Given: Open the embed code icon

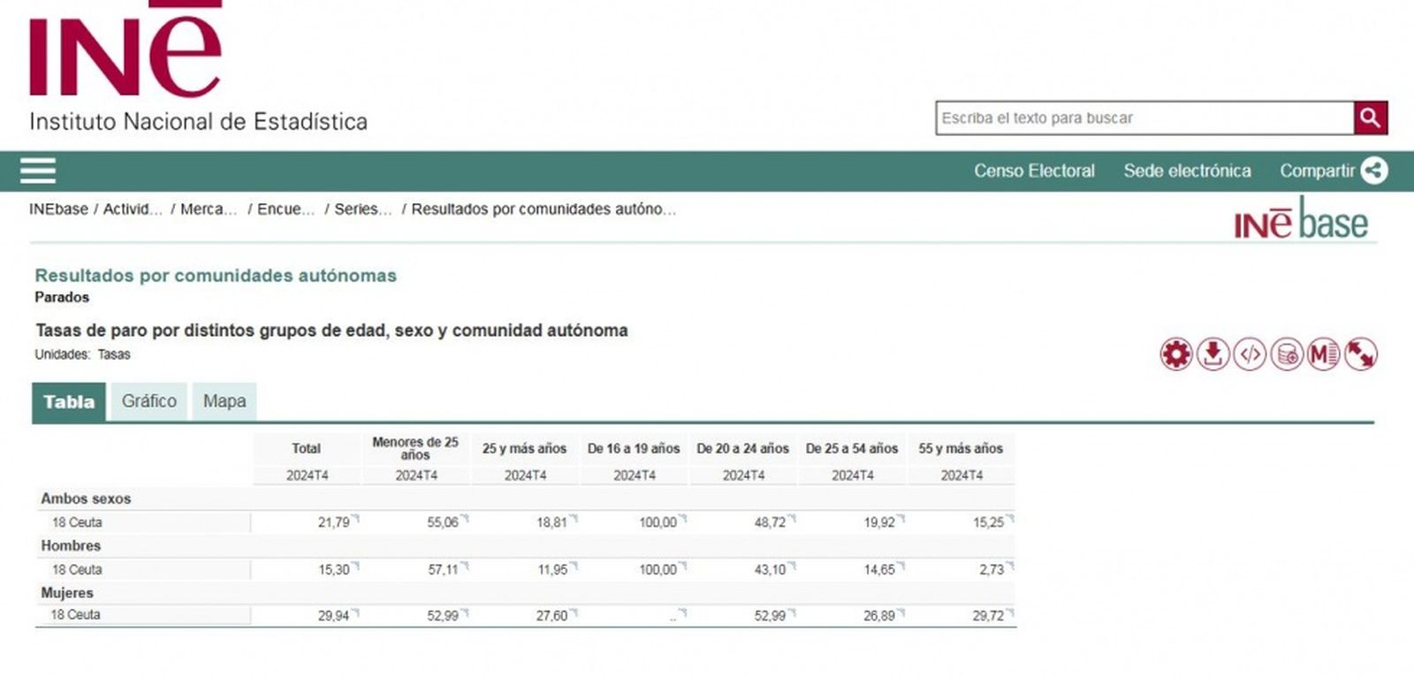Looking at the screenshot, I should (1250, 354).
